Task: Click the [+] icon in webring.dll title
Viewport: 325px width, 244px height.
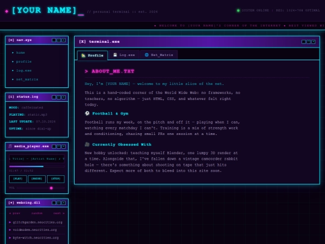Action: click(x=11, y=202)
